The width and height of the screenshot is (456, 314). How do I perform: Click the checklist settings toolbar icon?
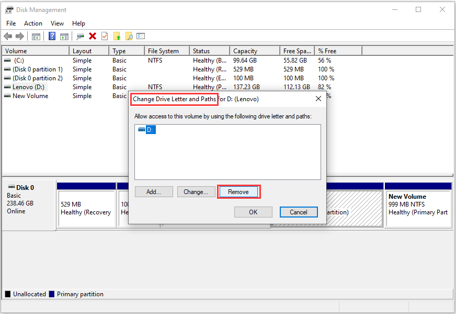[x=140, y=36]
